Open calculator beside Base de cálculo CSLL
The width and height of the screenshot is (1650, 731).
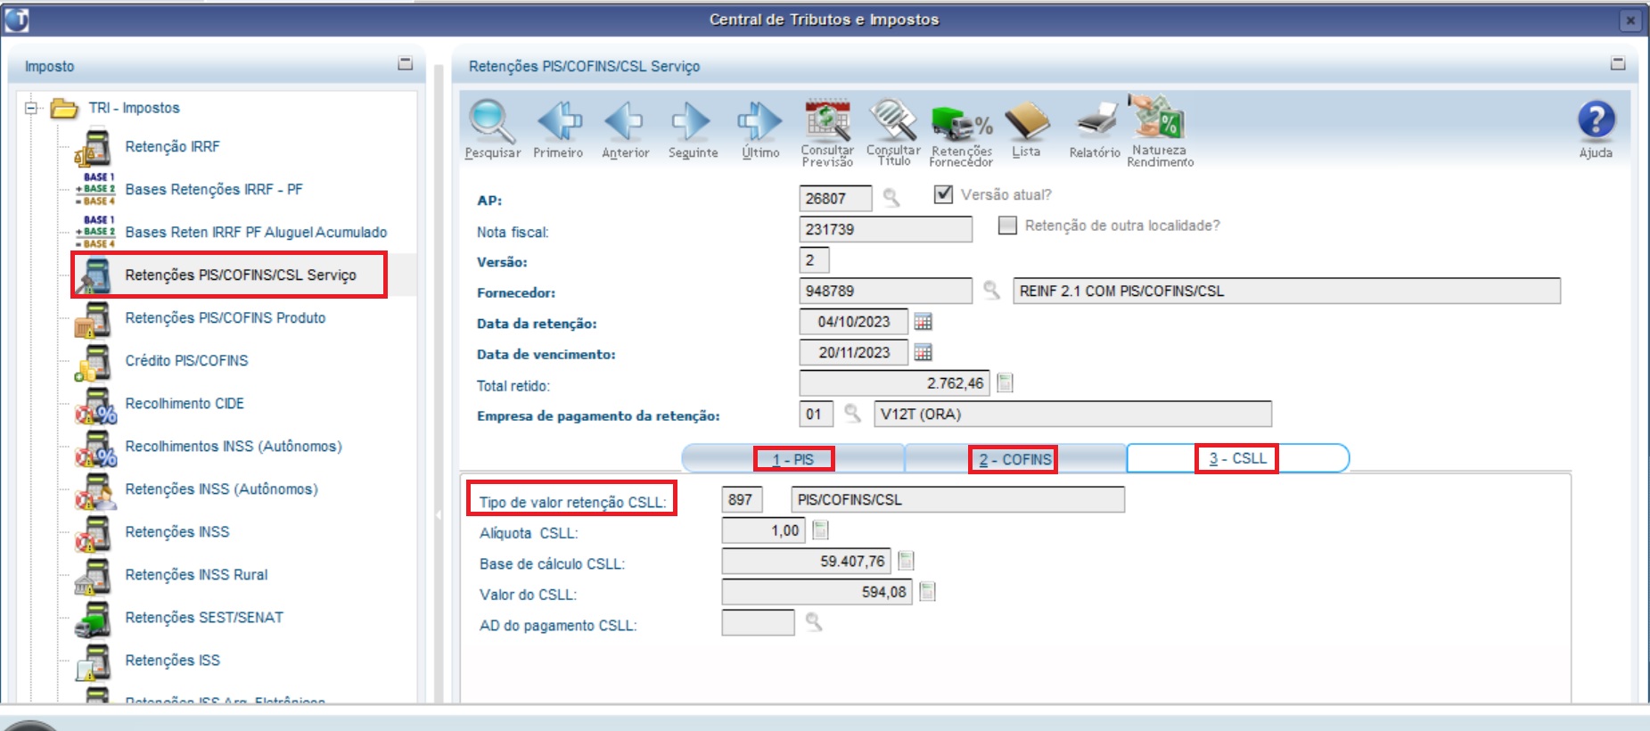(x=906, y=561)
